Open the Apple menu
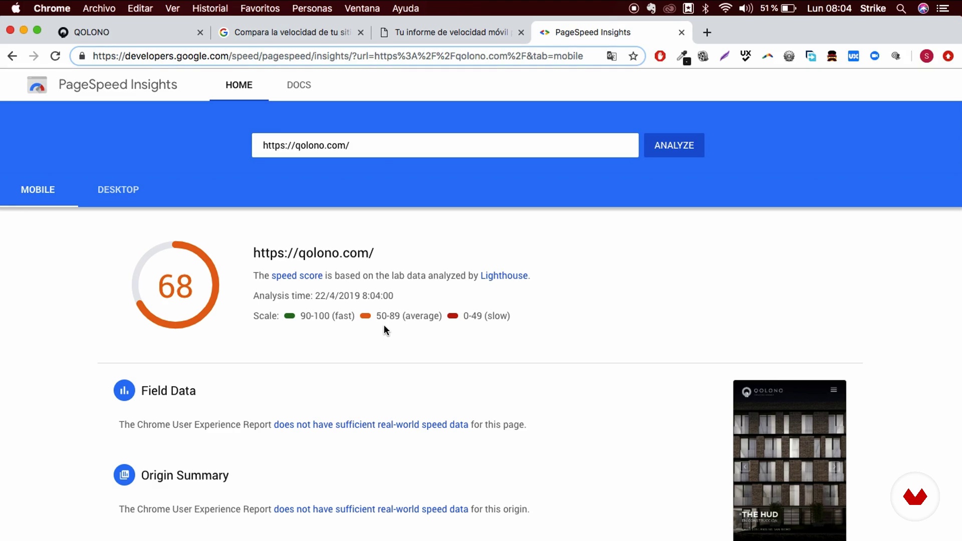This screenshot has height=541, width=962. pyautogui.click(x=16, y=9)
